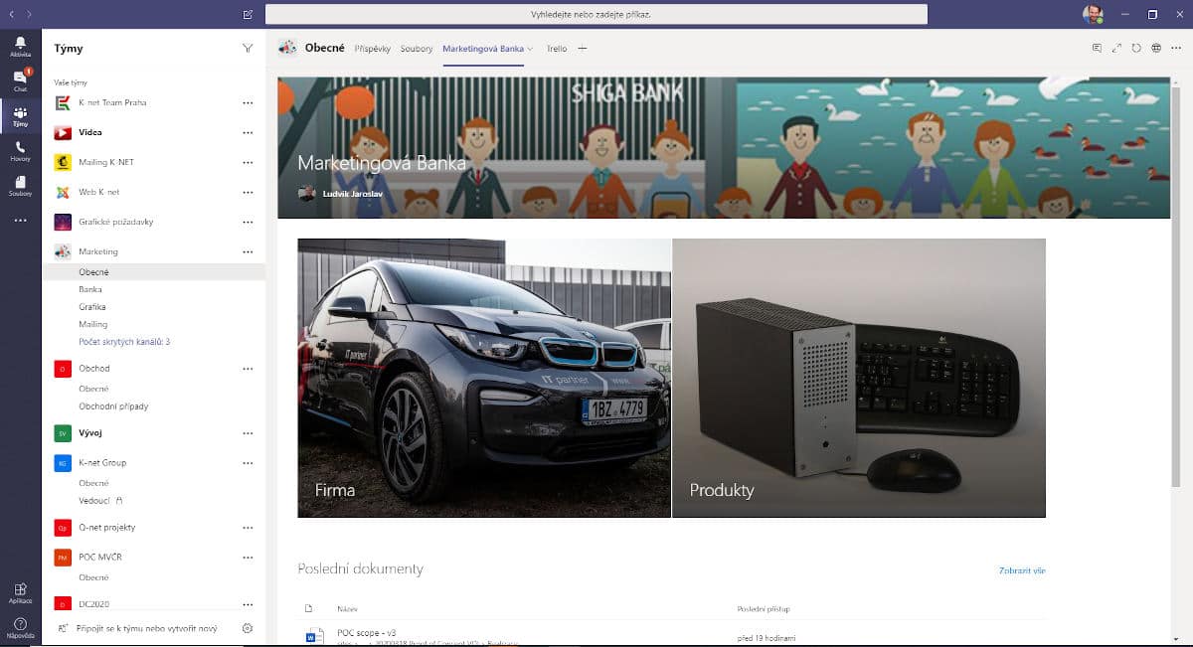Open Soubory files in left rail

point(20,186)
